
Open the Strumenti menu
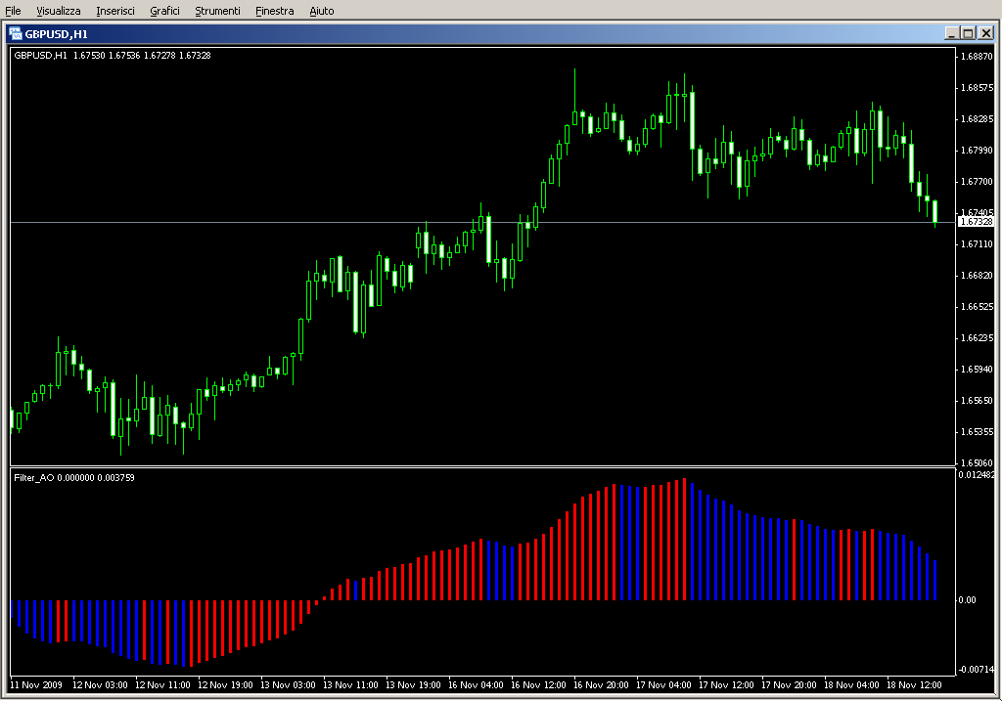[217, 11]
